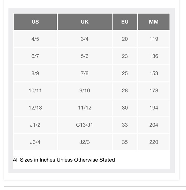186x190 pixels.
Task: Select the 220 MM cell
Action: point(154,142)
